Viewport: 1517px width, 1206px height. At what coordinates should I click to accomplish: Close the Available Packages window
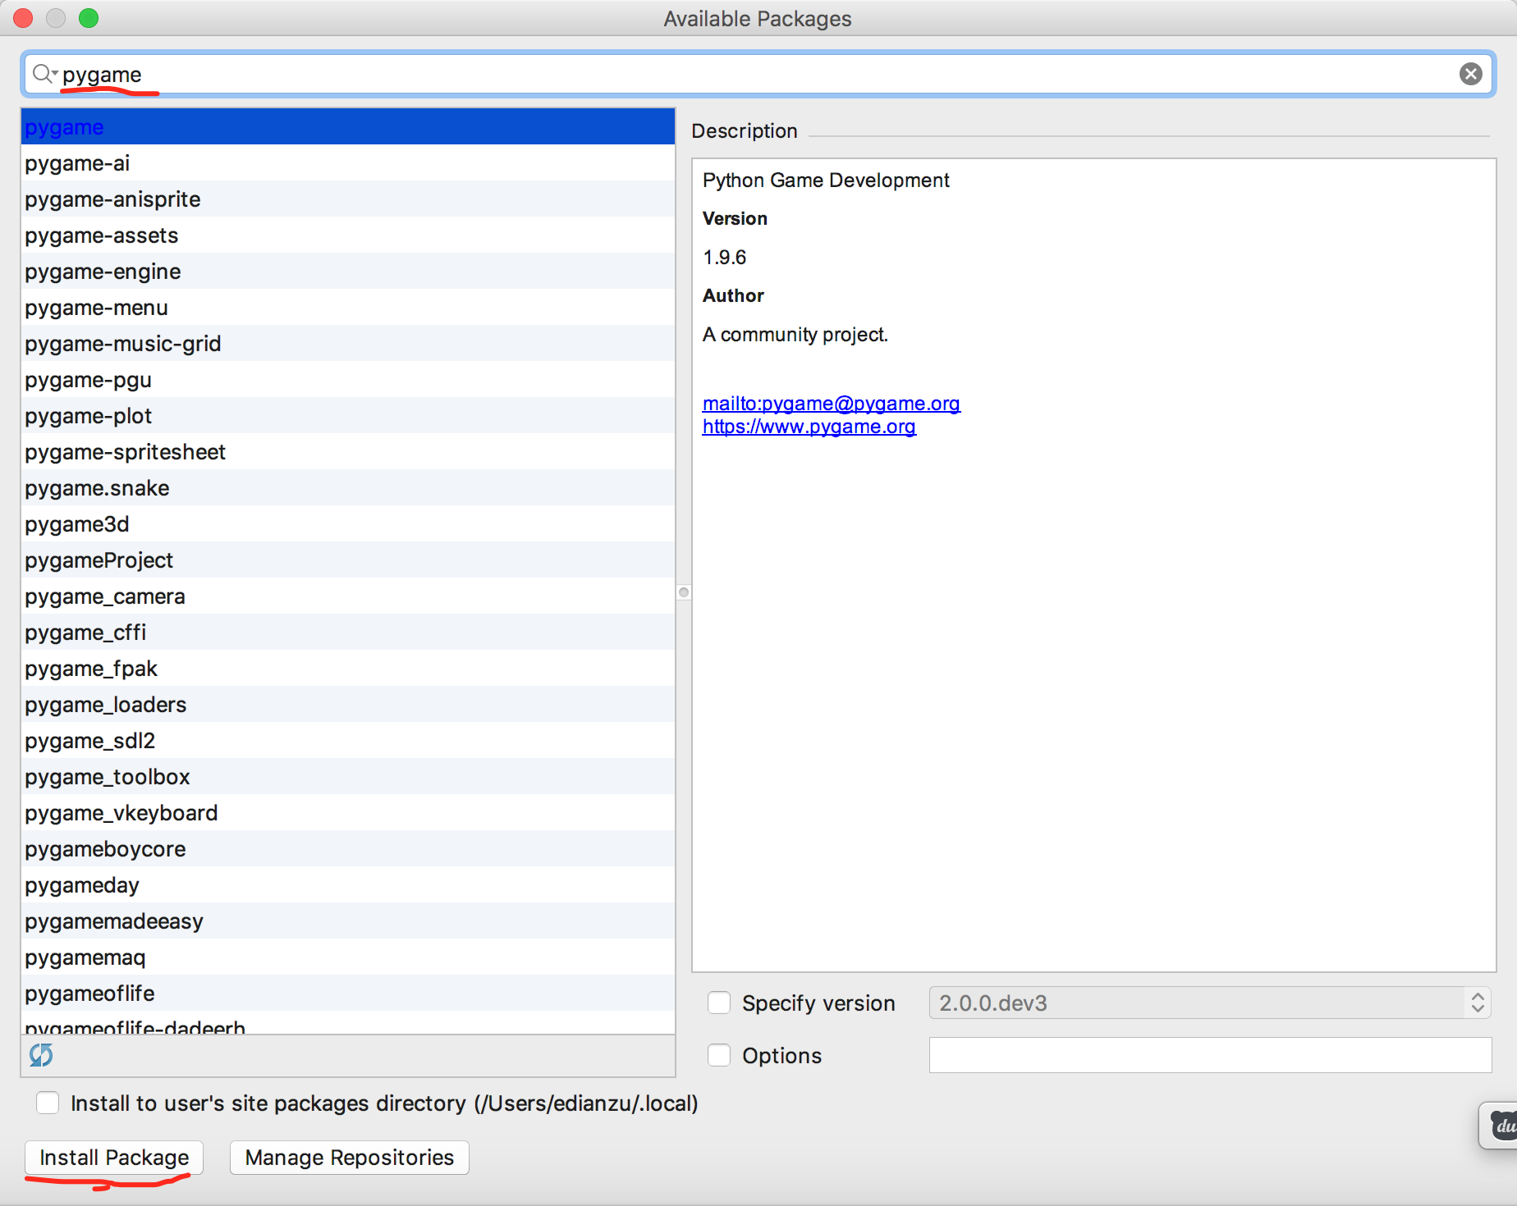[x=23, y=18]
